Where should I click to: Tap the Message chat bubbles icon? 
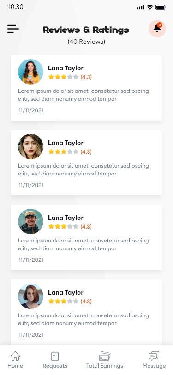pos(154,356)
